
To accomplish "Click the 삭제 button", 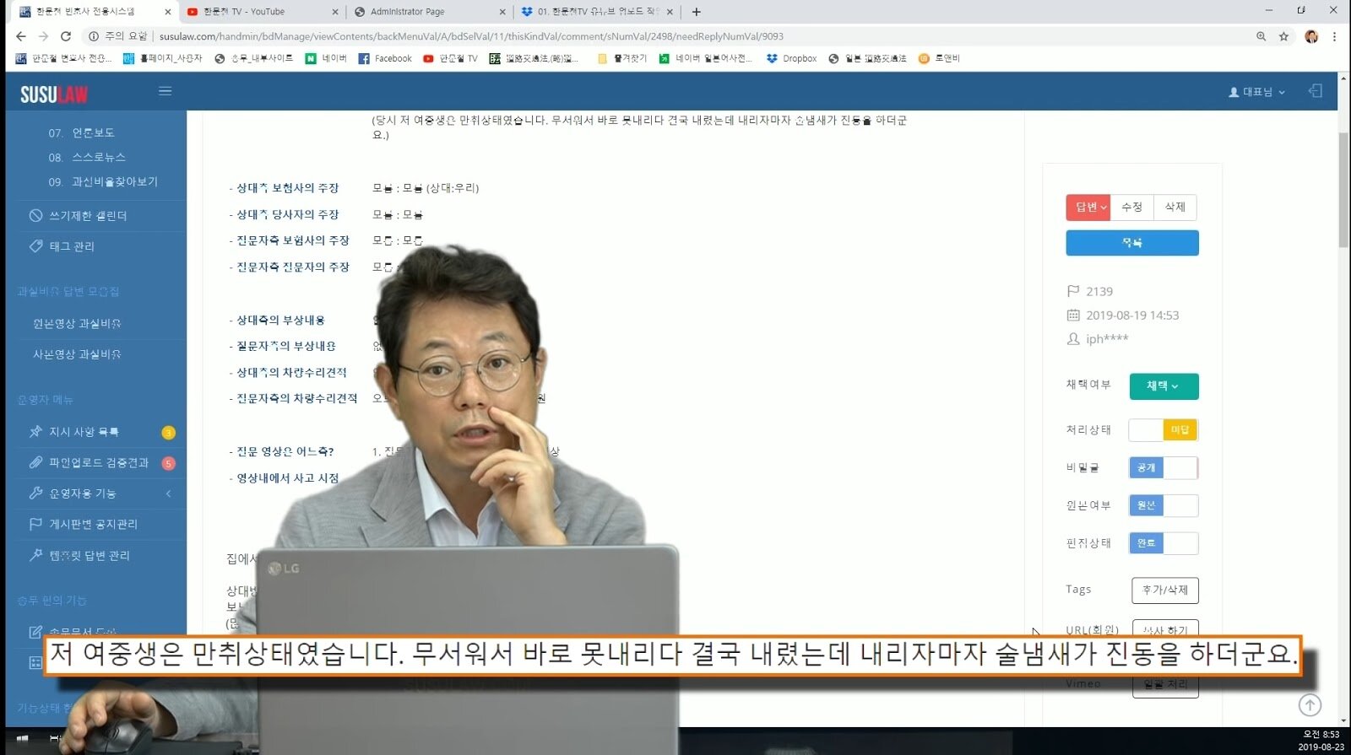I will coord(1175,207).
